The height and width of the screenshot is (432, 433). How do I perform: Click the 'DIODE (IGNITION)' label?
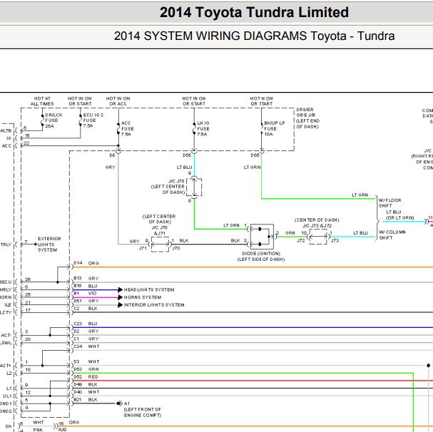point(261,253)
